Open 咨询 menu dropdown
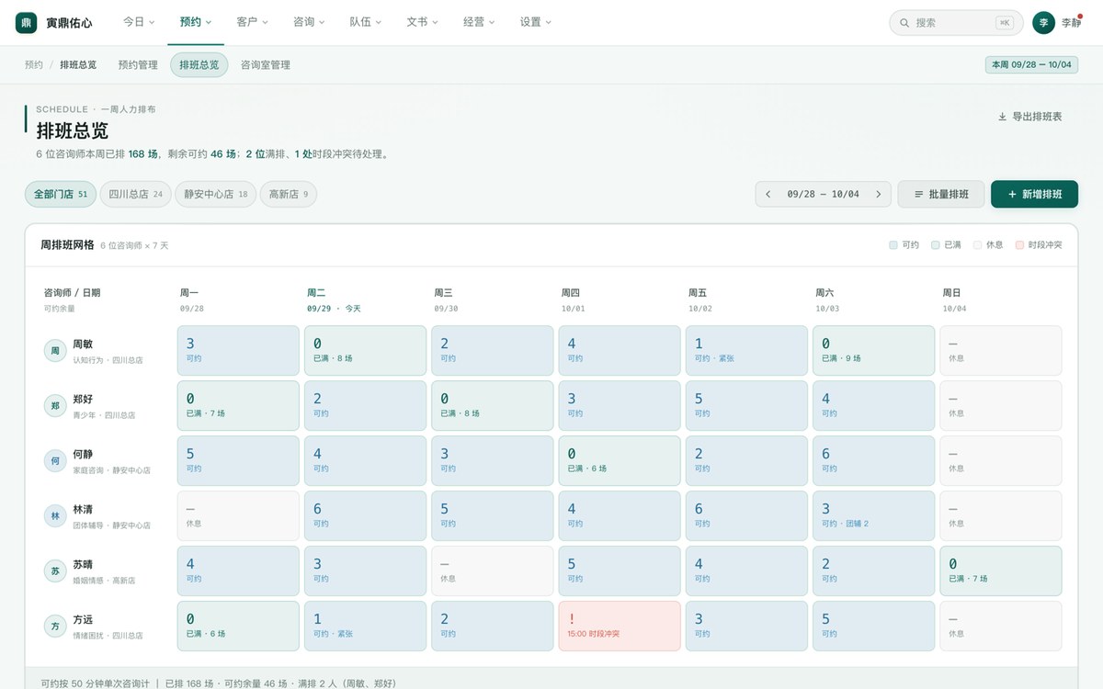 click(x=309, y=22)
